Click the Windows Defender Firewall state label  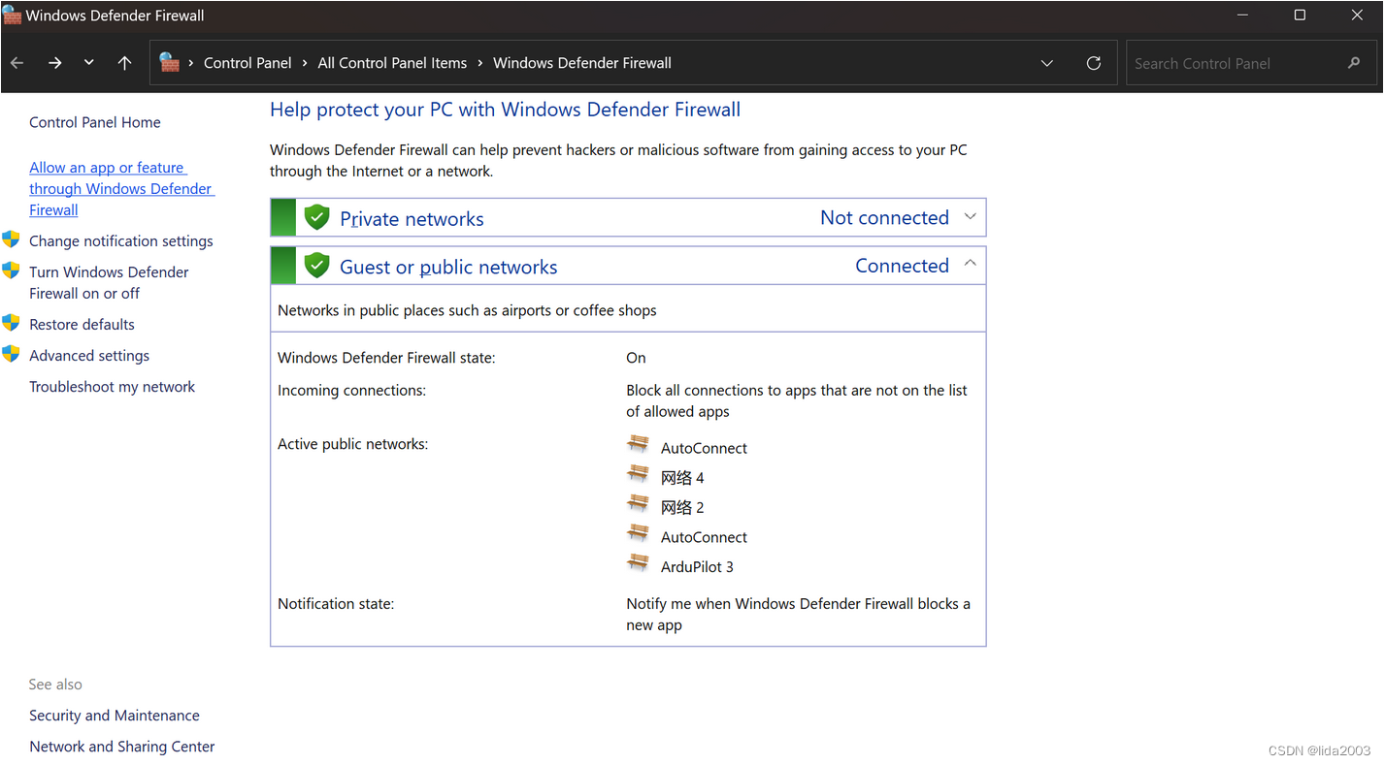point(386,358)
